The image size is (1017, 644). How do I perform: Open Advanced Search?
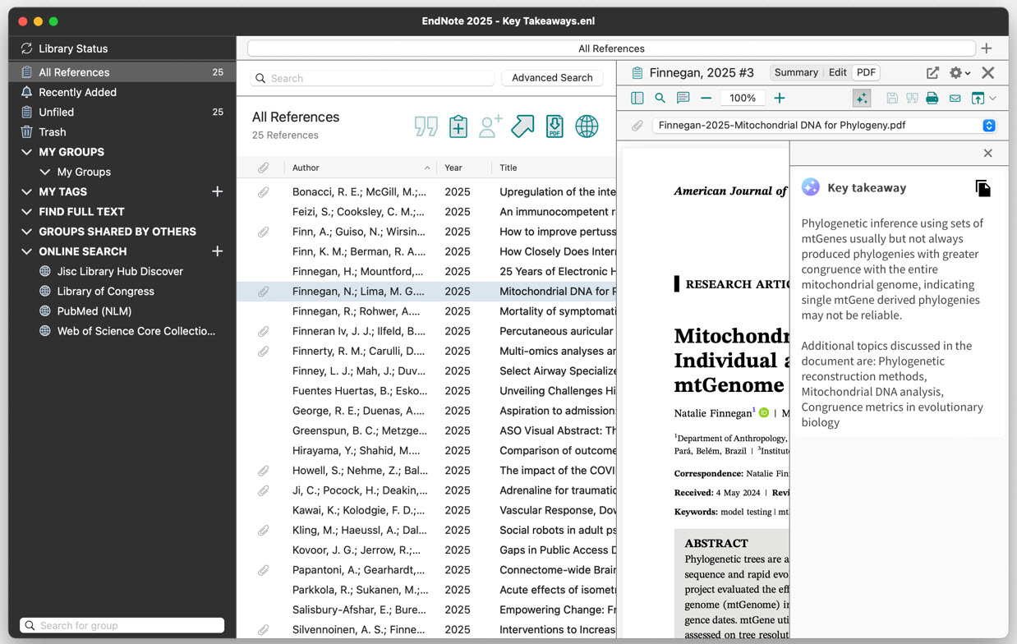(552, 77)
